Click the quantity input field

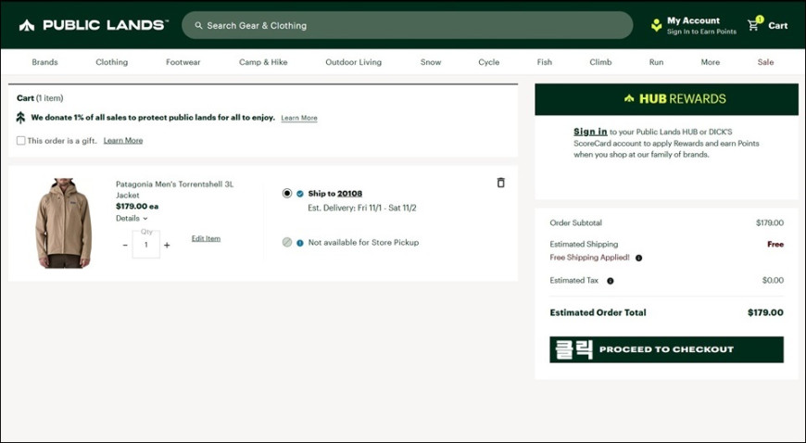[x=146, y=245]
